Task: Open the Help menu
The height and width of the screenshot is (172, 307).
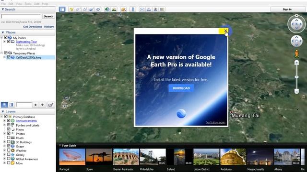Action: 45,4
